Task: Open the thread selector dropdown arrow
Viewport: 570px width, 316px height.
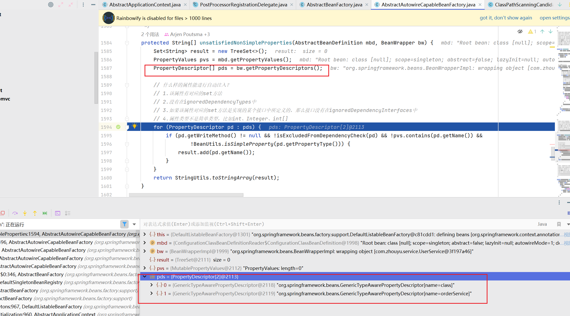Action: [x=134, y=224]
